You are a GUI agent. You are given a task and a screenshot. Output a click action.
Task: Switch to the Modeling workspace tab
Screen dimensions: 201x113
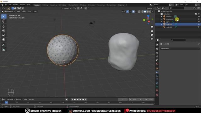click(x=45, y=5)
